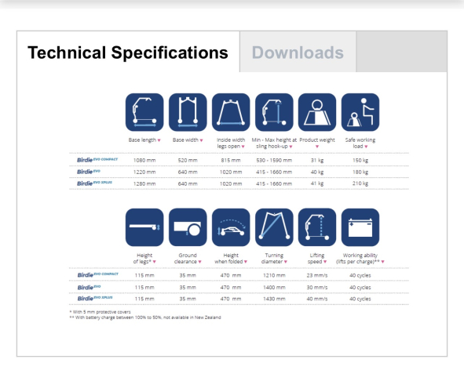Click the Height when folded icon
This screenshot has width=464, height=392.
[x=231, y=227]
